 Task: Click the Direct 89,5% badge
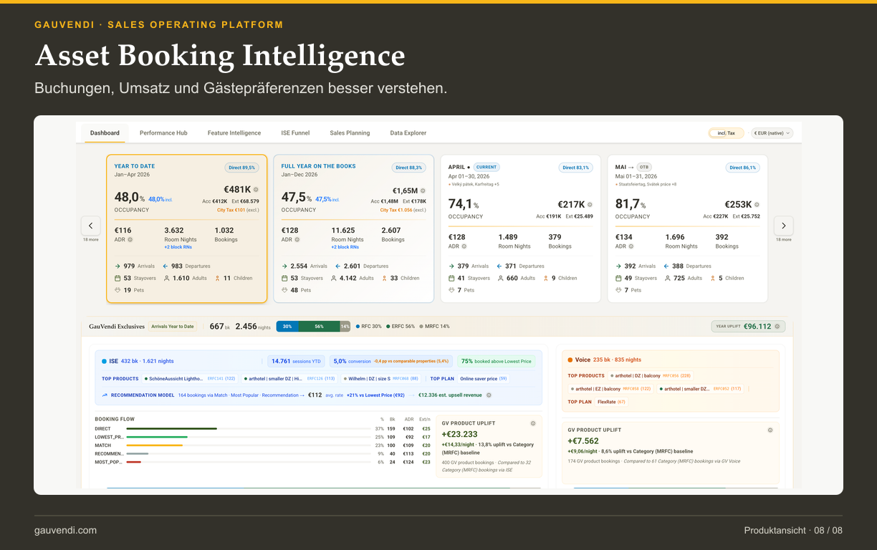(241, 168)
